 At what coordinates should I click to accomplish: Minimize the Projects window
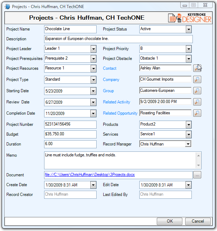[x=185, y=6]
